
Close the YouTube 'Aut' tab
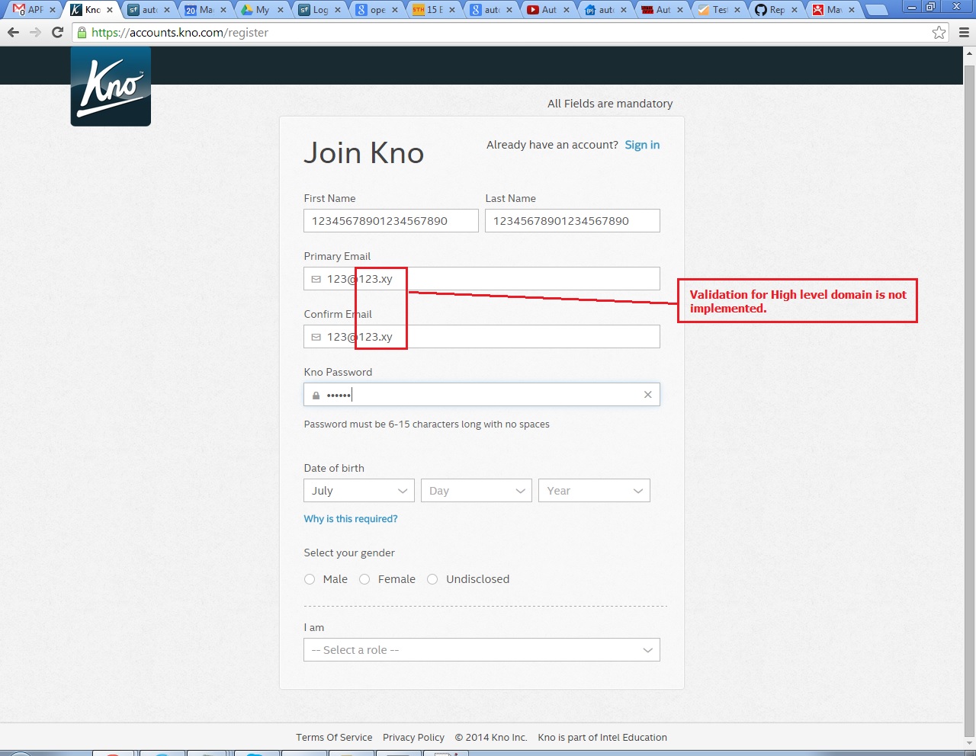(x=567, y=10)
